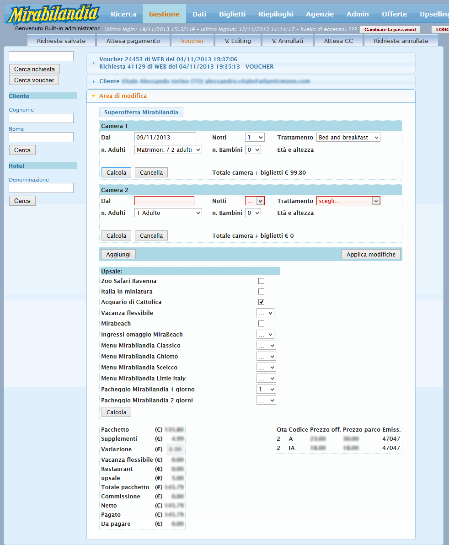Open the Menu Mirabilandia Little Italy dropdown

266,378
